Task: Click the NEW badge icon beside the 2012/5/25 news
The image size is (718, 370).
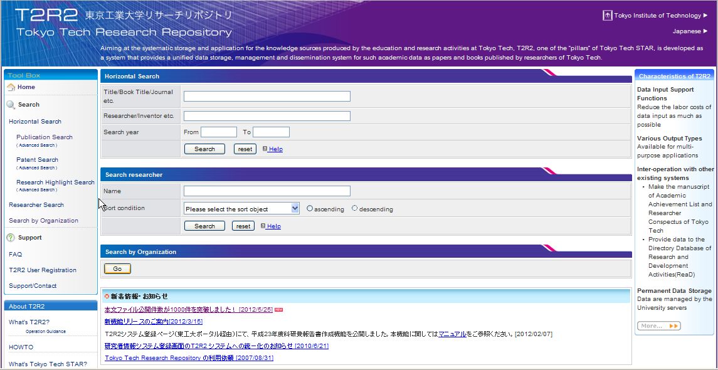Action: click(278, 310)
